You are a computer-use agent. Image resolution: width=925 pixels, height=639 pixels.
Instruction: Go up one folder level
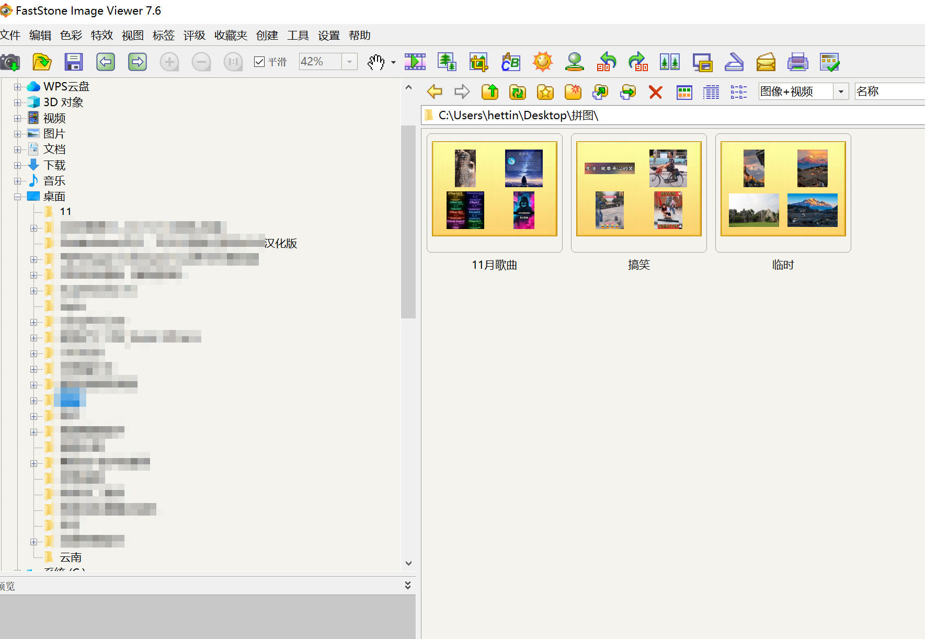tap(490, 92)
